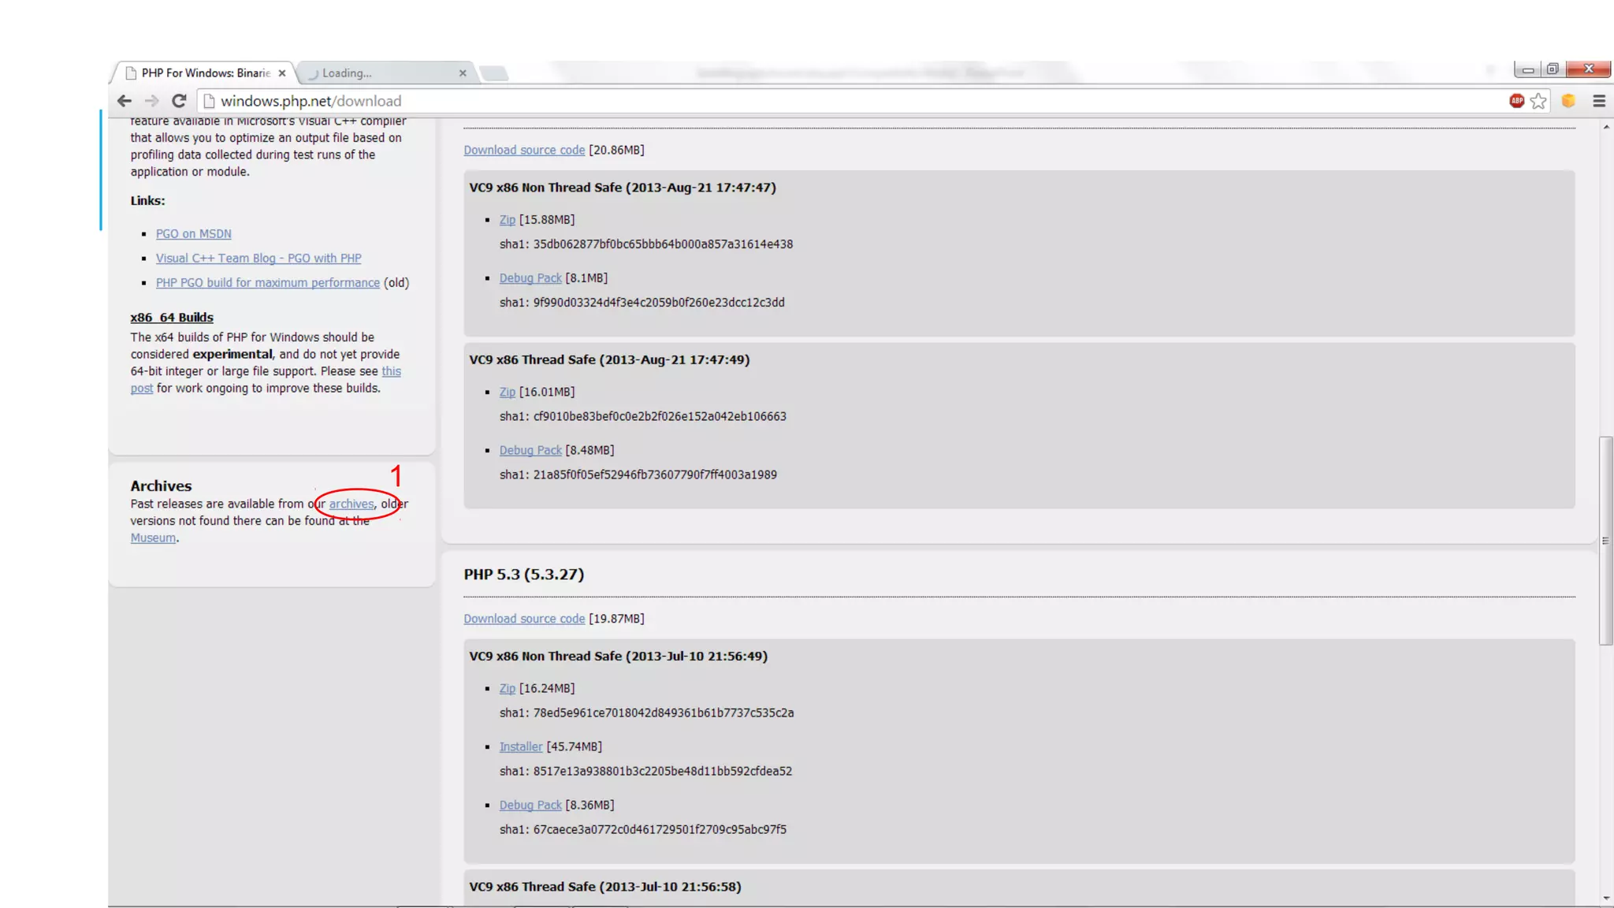Download VC9 x86 Thread Safe Zip 16.01MB
The image size is (1614, 908).
point(507,393)
